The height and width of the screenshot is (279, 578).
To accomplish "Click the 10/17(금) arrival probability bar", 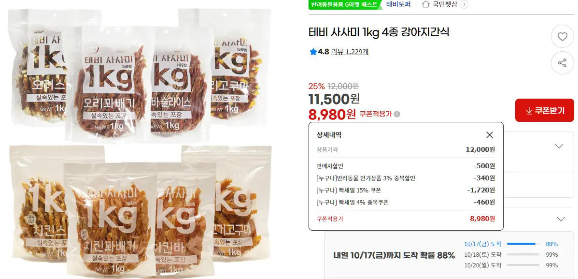I will [x=523, y=244].
